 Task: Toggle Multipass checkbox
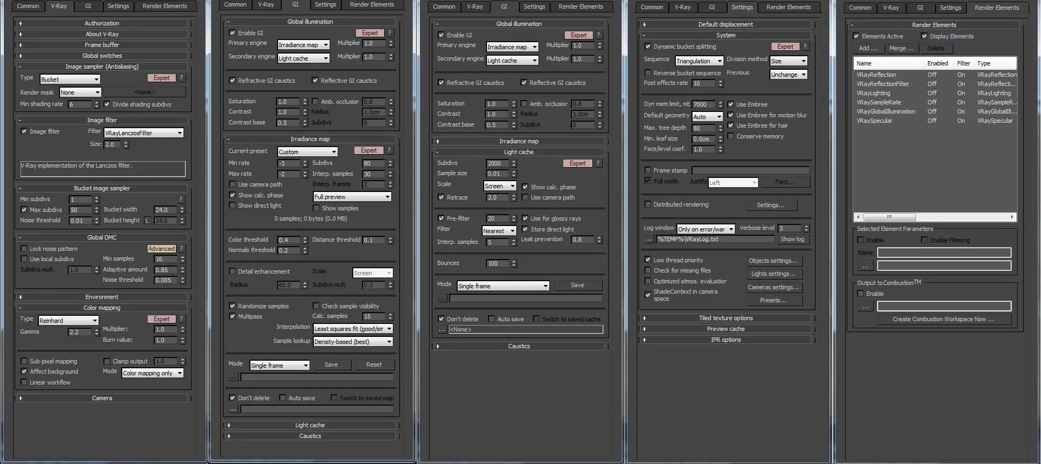232,316
